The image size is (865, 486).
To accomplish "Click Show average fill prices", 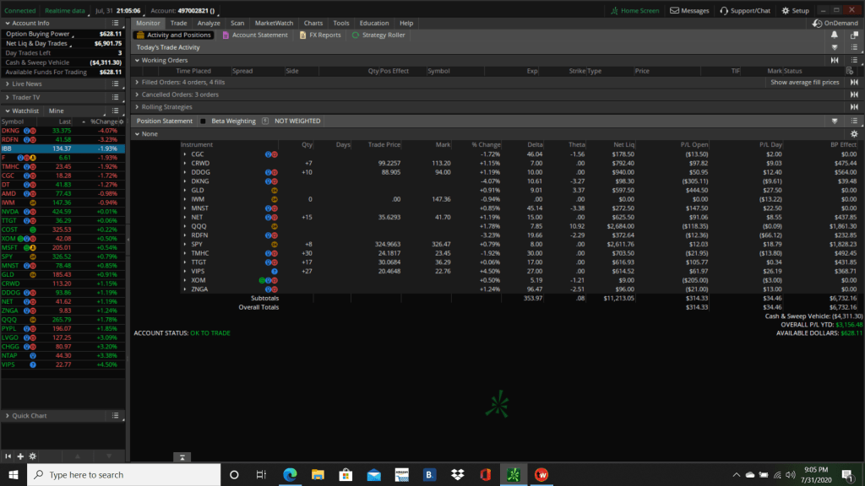I will (804, 83).
